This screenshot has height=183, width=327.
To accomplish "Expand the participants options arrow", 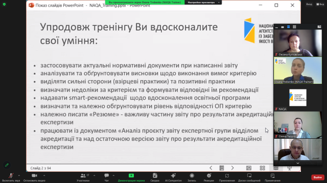I will tap(94, 175).
